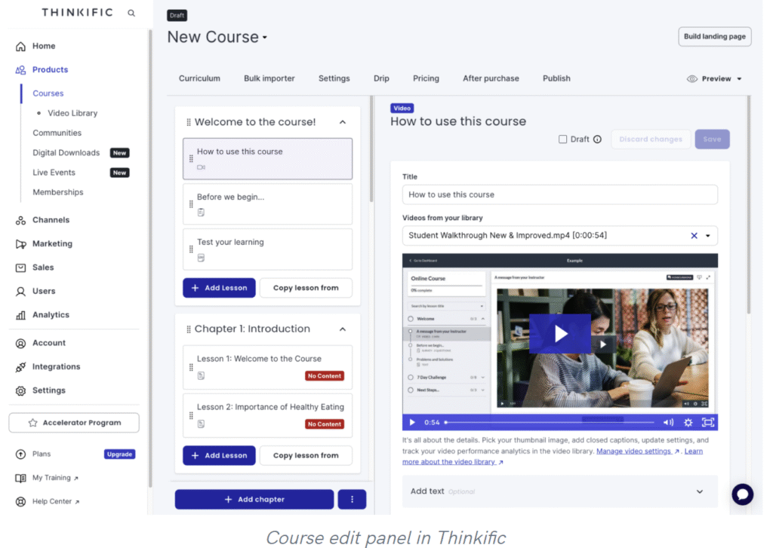Screen dimensions: 773x548
Task: Open Live Events in the sidebar
Action: point(54,173)
